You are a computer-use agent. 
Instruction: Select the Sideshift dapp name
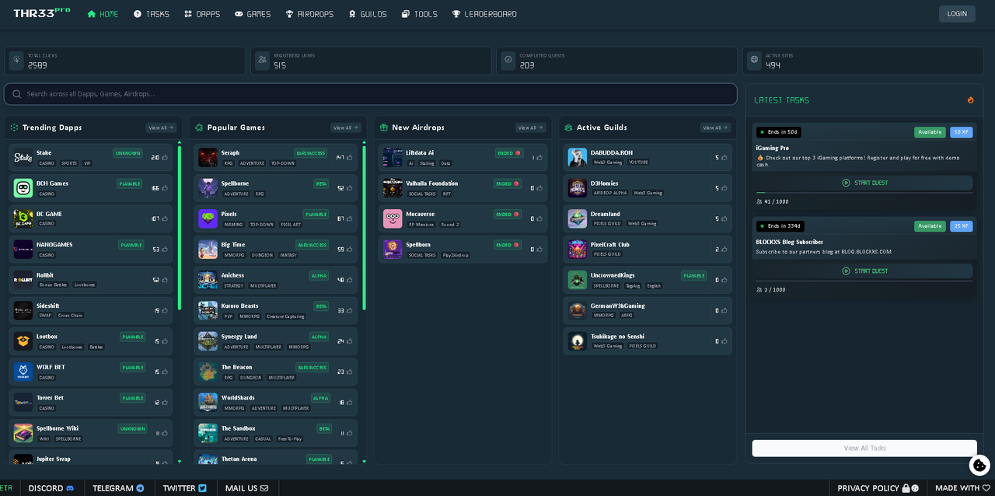(47, 306)
